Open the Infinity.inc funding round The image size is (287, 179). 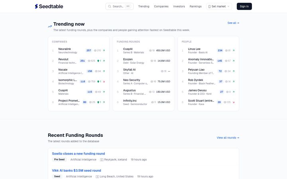point(143,102)
